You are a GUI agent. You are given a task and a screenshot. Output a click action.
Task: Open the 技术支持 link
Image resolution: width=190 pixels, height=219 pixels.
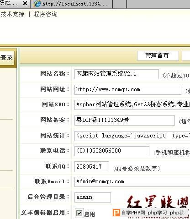[12, 14]
